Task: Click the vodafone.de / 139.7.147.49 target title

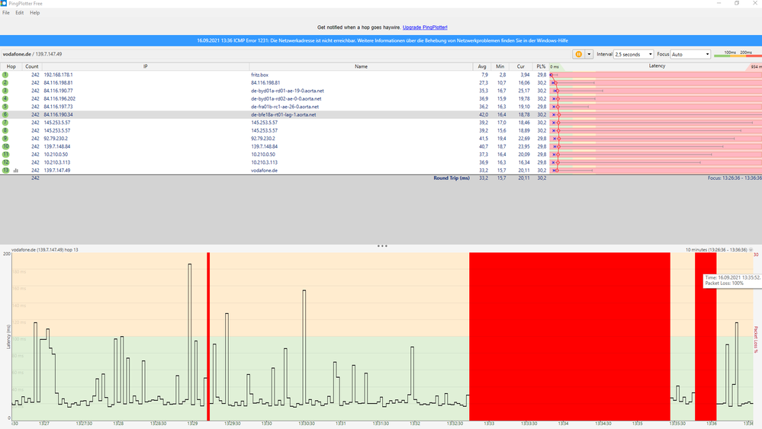Action: pyautogui.click(x=32, y=54)
